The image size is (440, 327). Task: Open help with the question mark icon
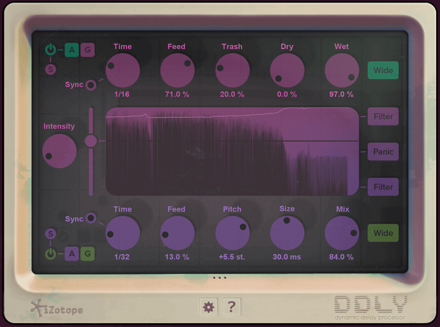231,307
